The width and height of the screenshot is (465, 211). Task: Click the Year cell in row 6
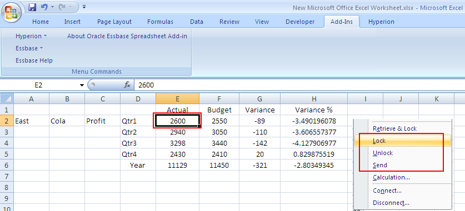(138, 165)
